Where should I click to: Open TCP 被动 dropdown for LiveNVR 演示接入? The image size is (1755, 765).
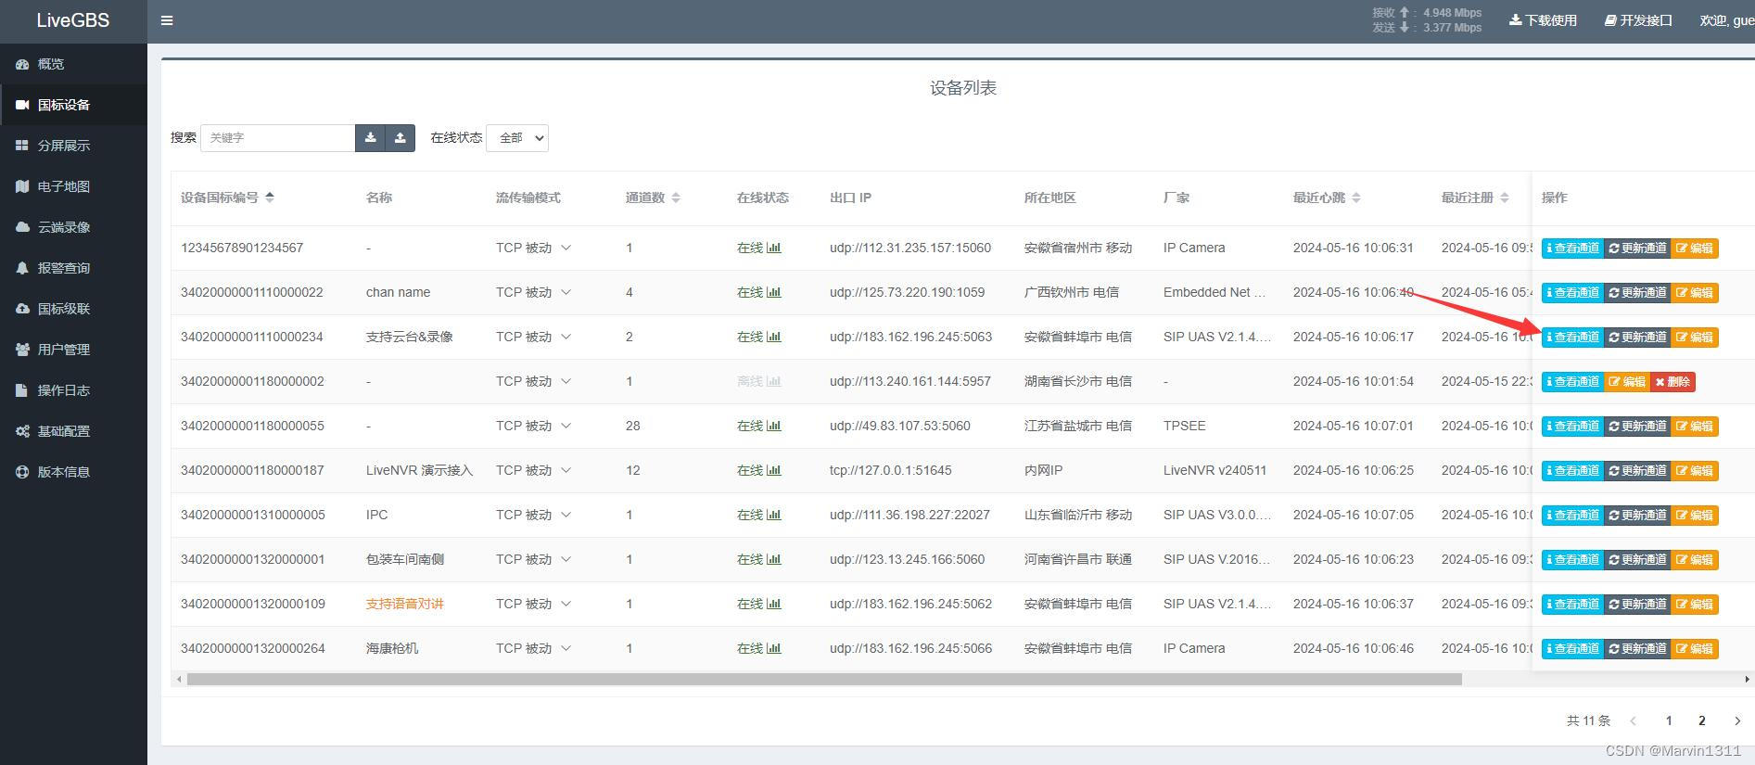pyautogui.click(x=533, y=470)
